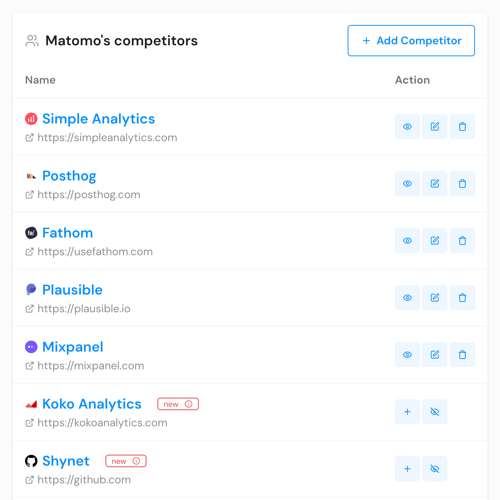Click the external link icon beside mixpanel.com
The image size is (500, 500).
pos(30,366)
